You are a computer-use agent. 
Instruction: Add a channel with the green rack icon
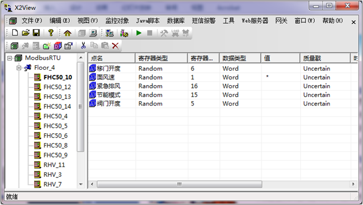pyautogui.click(x=14, y=46)
